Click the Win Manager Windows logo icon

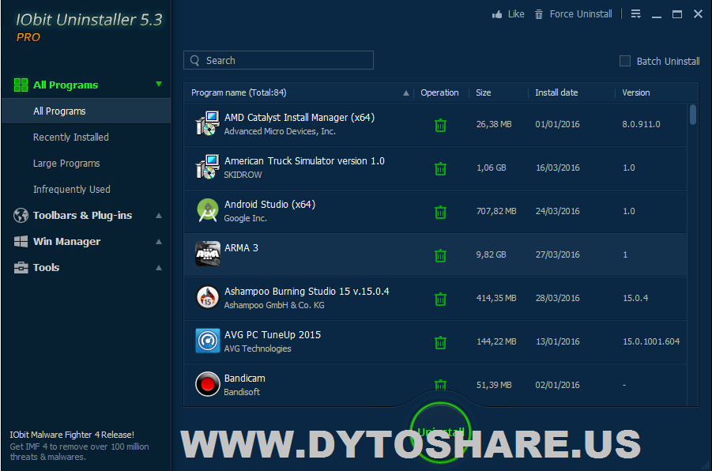click(21, 241)
